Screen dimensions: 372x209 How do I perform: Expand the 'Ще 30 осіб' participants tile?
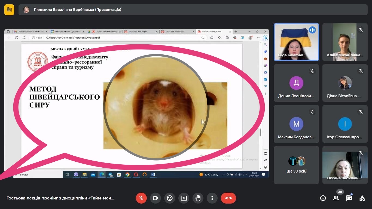(296, 165)
